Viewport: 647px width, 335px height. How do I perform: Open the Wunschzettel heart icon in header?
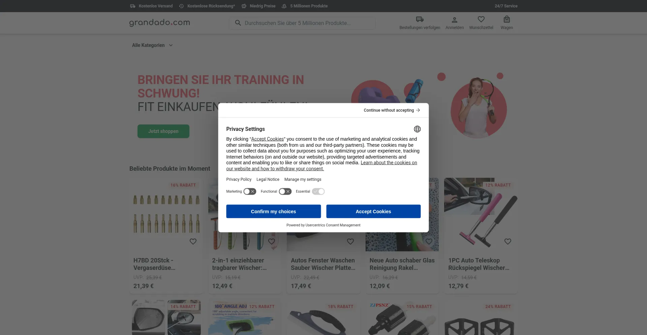click(x=481, y=20)
